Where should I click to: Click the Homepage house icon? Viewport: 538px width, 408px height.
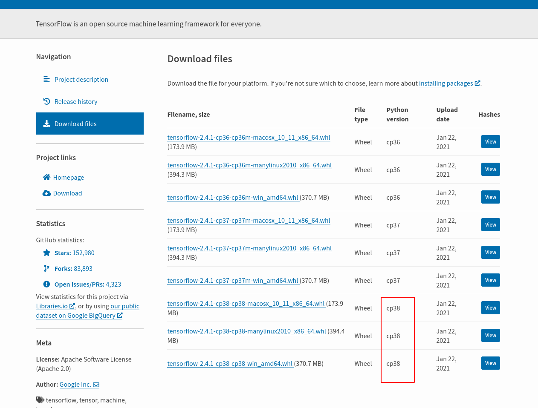46,177
